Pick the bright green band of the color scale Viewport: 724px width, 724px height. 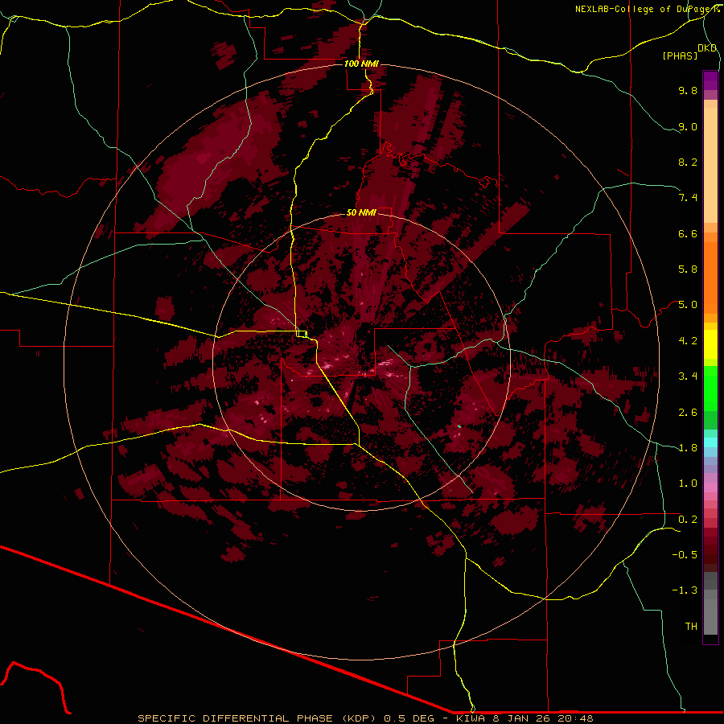710,388
